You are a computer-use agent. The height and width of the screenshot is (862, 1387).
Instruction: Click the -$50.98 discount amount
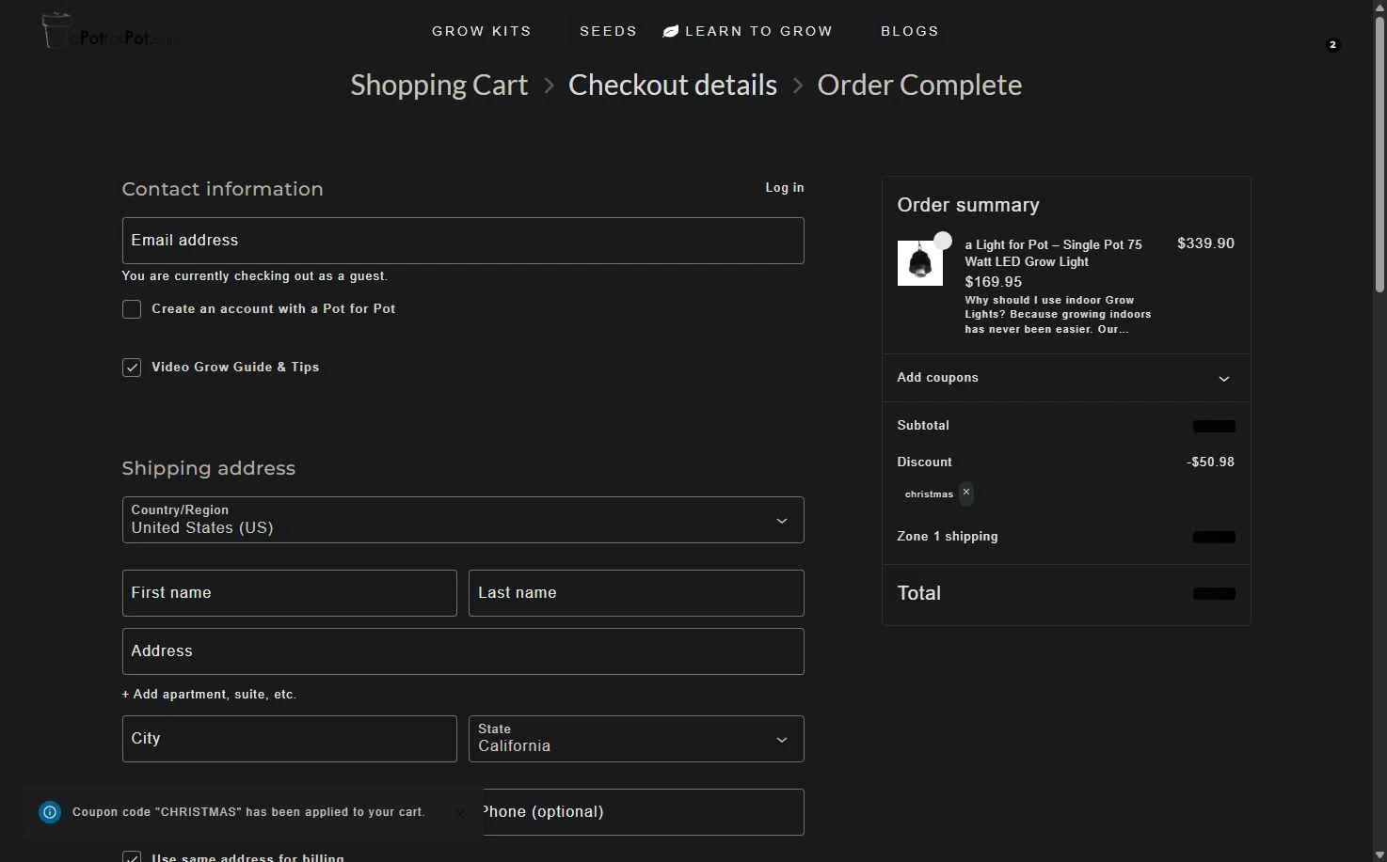tap(1210, 462)
